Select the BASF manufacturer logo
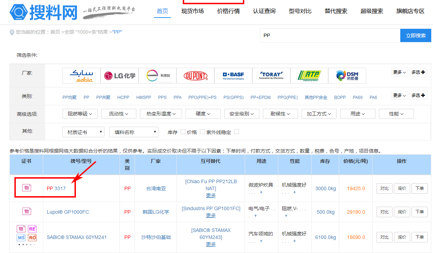433x253 pixels. tap(233, 75)
